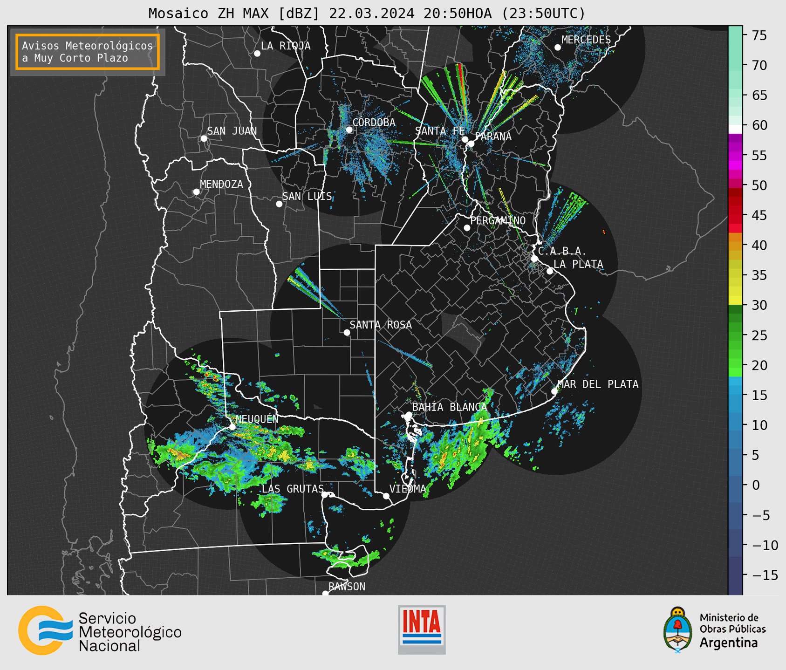
Task: Click the SANTA ROSA label text
Action: coord(381,325)
